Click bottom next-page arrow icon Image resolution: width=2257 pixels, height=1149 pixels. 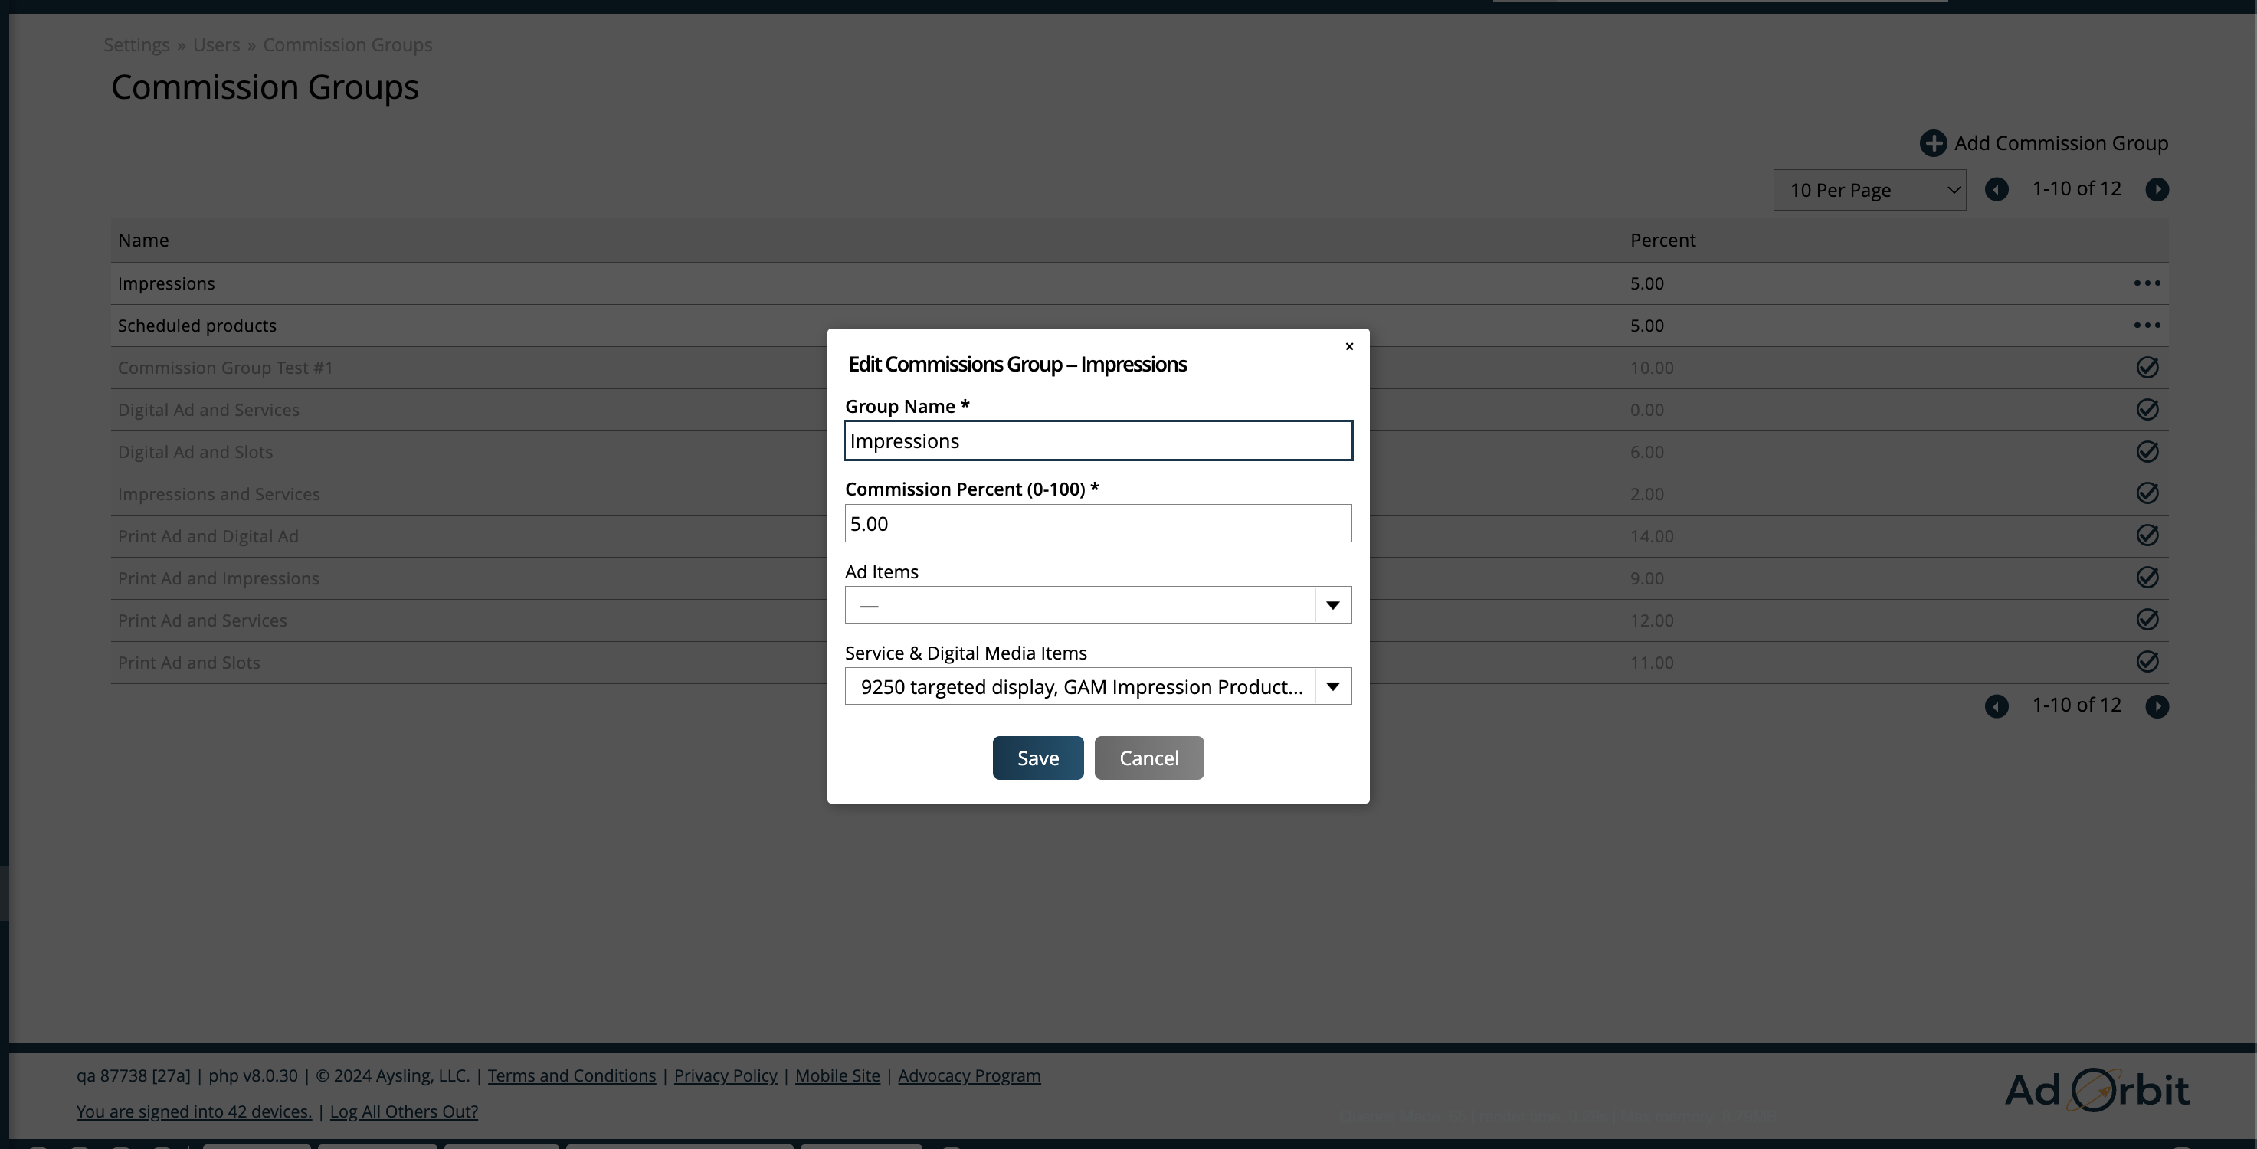point(2156,705)
